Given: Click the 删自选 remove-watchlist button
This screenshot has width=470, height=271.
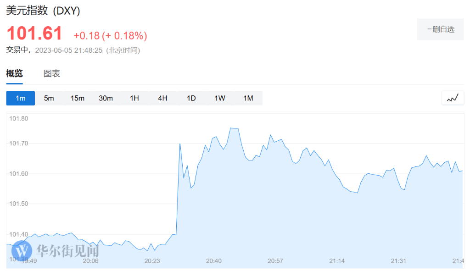Looking at the screenshot, I should (x=440, y=29).
